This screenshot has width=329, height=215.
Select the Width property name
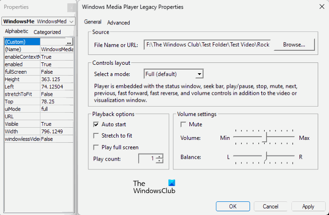pyautogui.click(x=22, y=131)
